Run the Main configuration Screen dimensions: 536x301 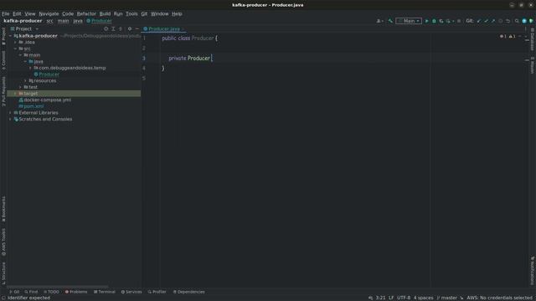point(426,21)
